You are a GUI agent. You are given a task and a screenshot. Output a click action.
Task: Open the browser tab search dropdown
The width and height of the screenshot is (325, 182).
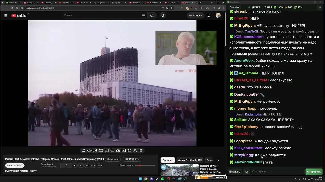point(3,3)
